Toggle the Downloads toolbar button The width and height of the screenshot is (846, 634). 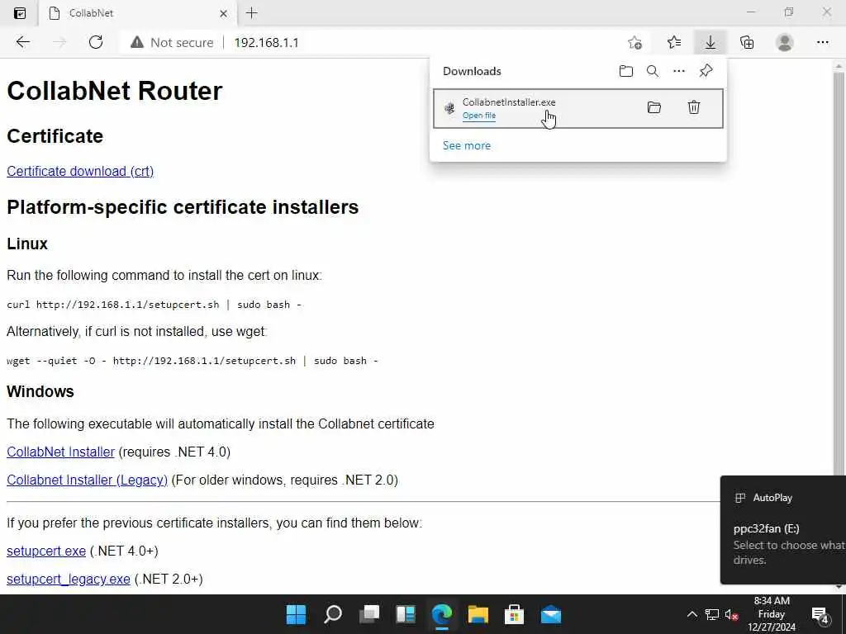(x=711, y=42)
